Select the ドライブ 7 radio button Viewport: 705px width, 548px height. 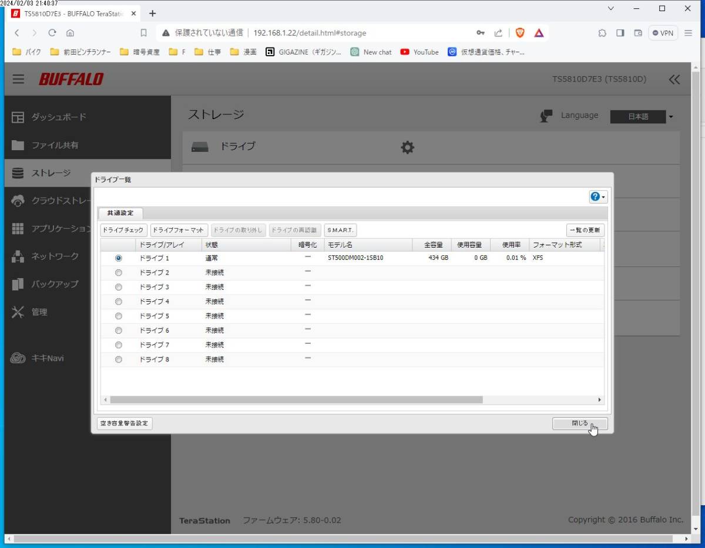pos(119,345)
